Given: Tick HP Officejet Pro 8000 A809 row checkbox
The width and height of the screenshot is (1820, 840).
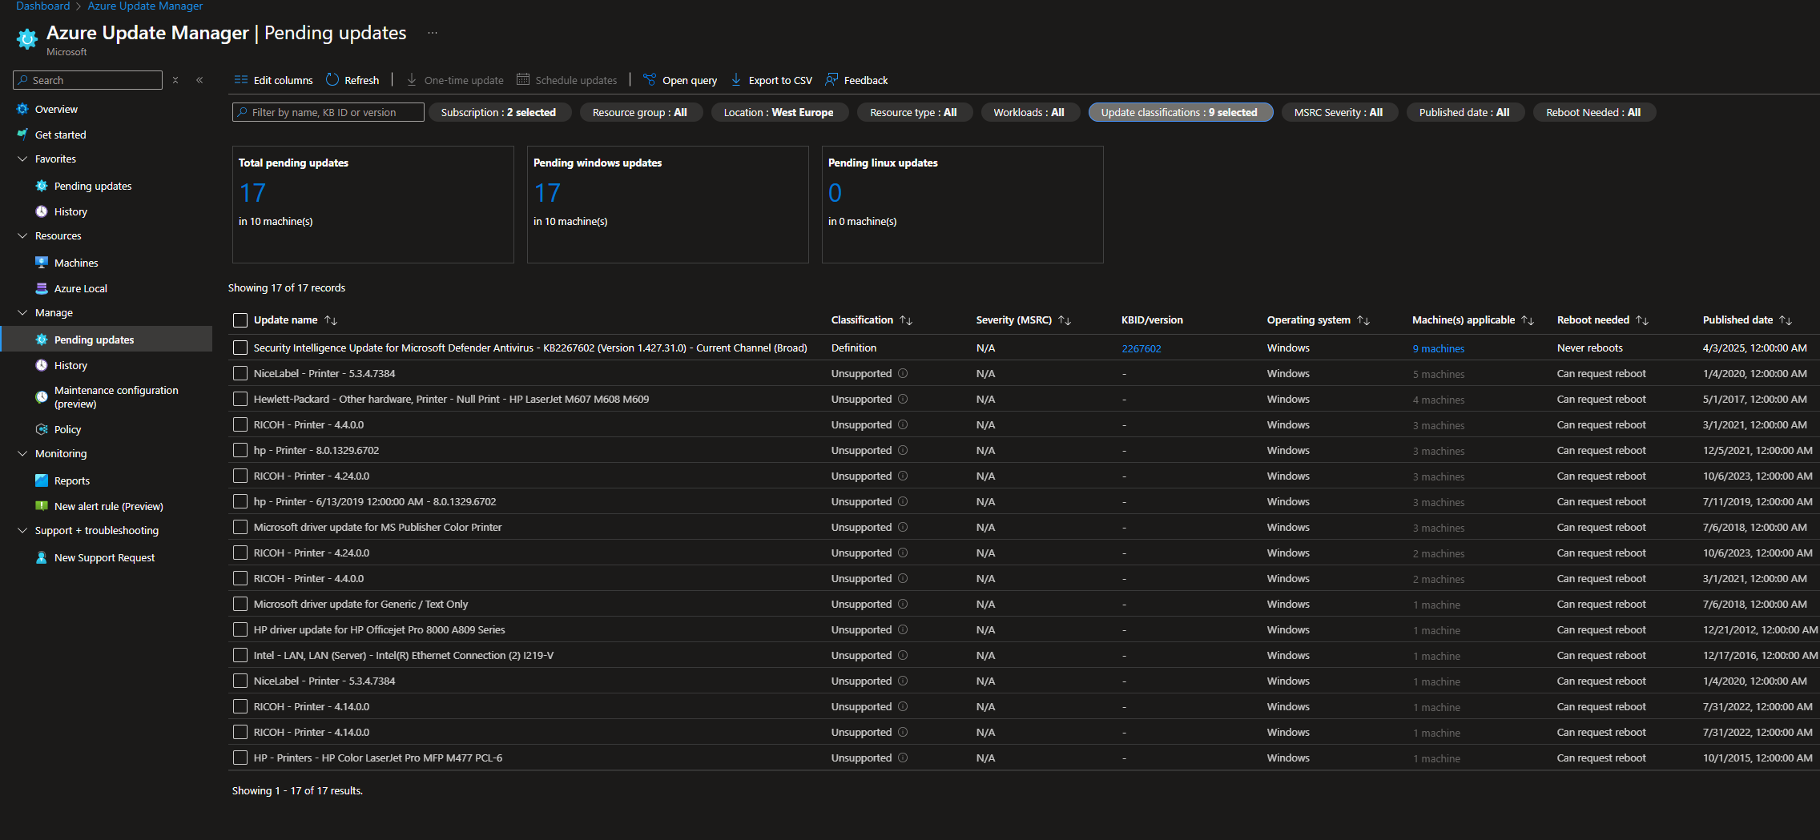Looking at the screenshot, I should pyautogui.click(x=240, y=629).
